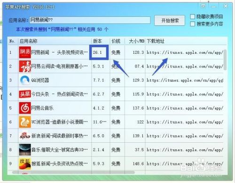
Task: Click the 音乐催眠大全 app icon
Action: pos(25,150)
